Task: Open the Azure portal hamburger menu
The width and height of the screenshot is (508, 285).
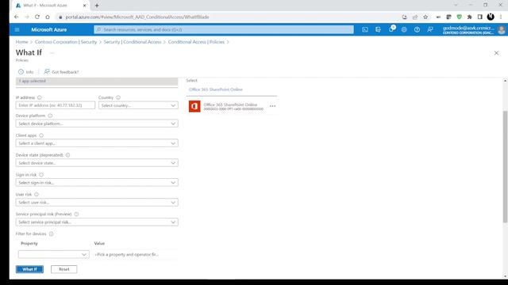Action: pyautogui.click(x=17, y=29)
